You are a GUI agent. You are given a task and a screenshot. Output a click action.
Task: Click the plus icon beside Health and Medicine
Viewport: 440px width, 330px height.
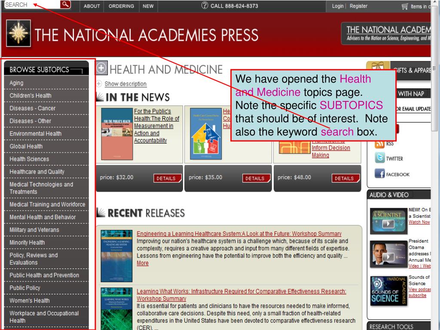(x=101, y=68)
